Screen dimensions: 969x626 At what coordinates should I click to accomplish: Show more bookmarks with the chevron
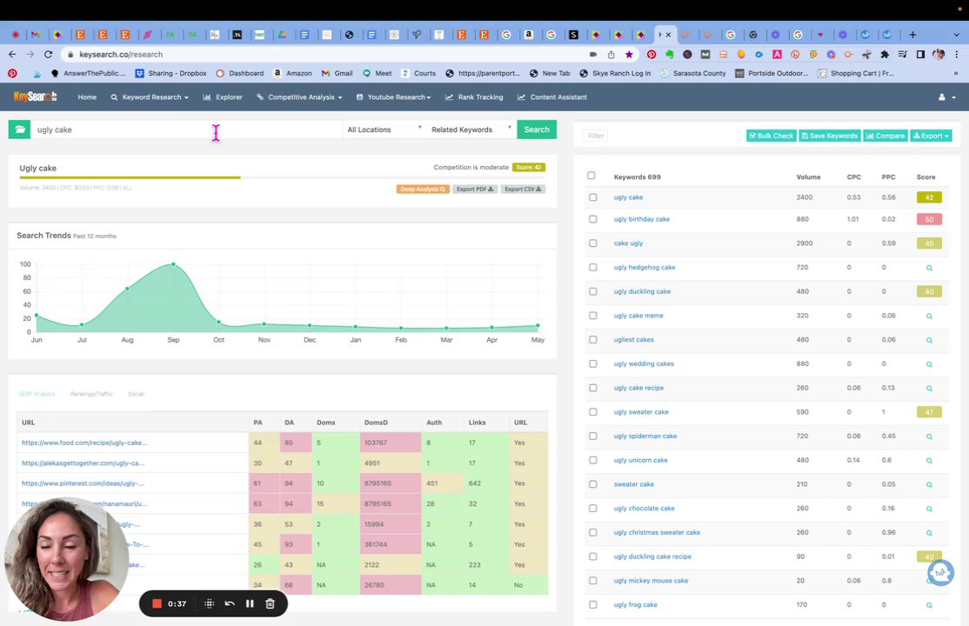click(x=955, y=73)
